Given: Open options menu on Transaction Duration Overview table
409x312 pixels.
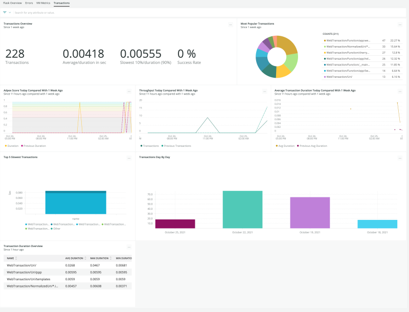Looking at the screenshot, I should coord(129,246).
